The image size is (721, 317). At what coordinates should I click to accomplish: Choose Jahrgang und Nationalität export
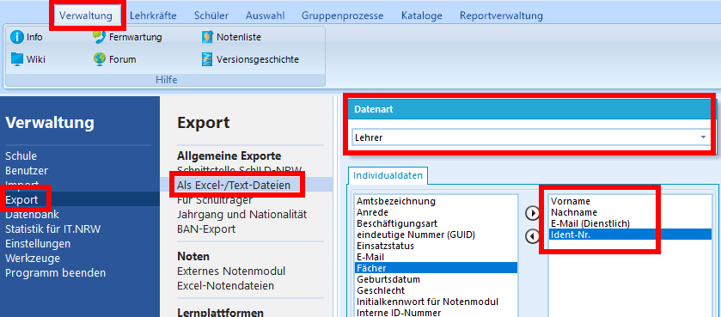pos(241,215)
